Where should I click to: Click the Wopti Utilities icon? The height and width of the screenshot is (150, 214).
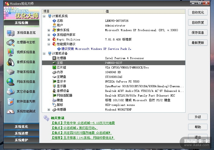point(54,39)
